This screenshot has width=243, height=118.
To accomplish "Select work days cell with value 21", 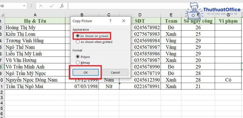I will tap(198, 86).
